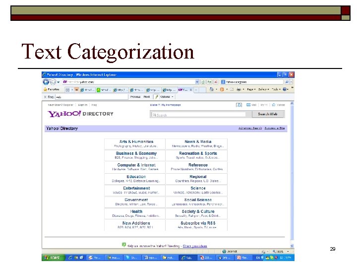Open the recent pages dropdown beside Forward
The image size is (357, 268).
pos(59,82)
